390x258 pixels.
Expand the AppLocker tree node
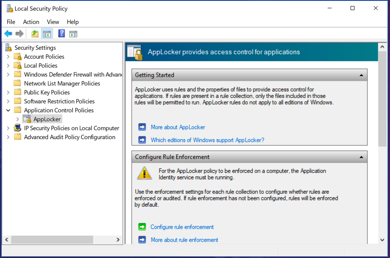pos(18,119)
